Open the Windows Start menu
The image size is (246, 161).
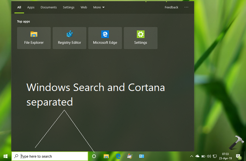5,156
